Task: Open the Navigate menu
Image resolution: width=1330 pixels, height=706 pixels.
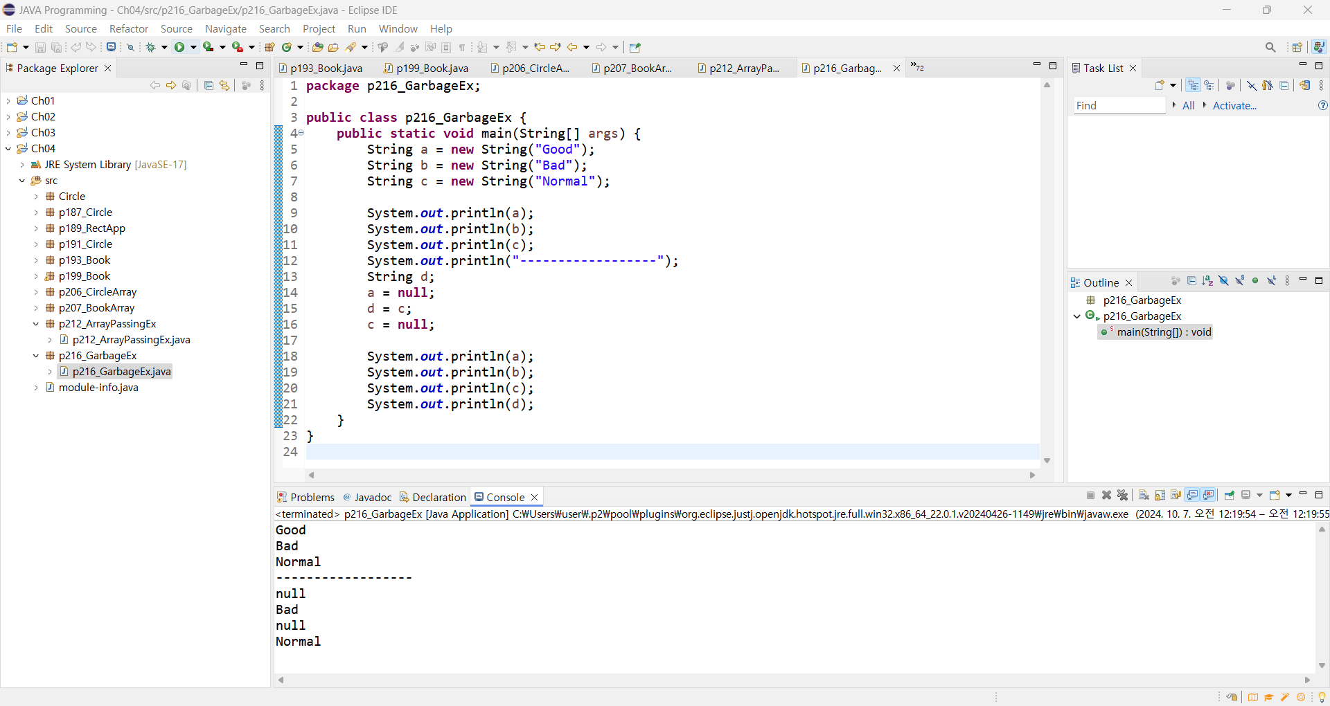Action: click(x=226, y=28)
